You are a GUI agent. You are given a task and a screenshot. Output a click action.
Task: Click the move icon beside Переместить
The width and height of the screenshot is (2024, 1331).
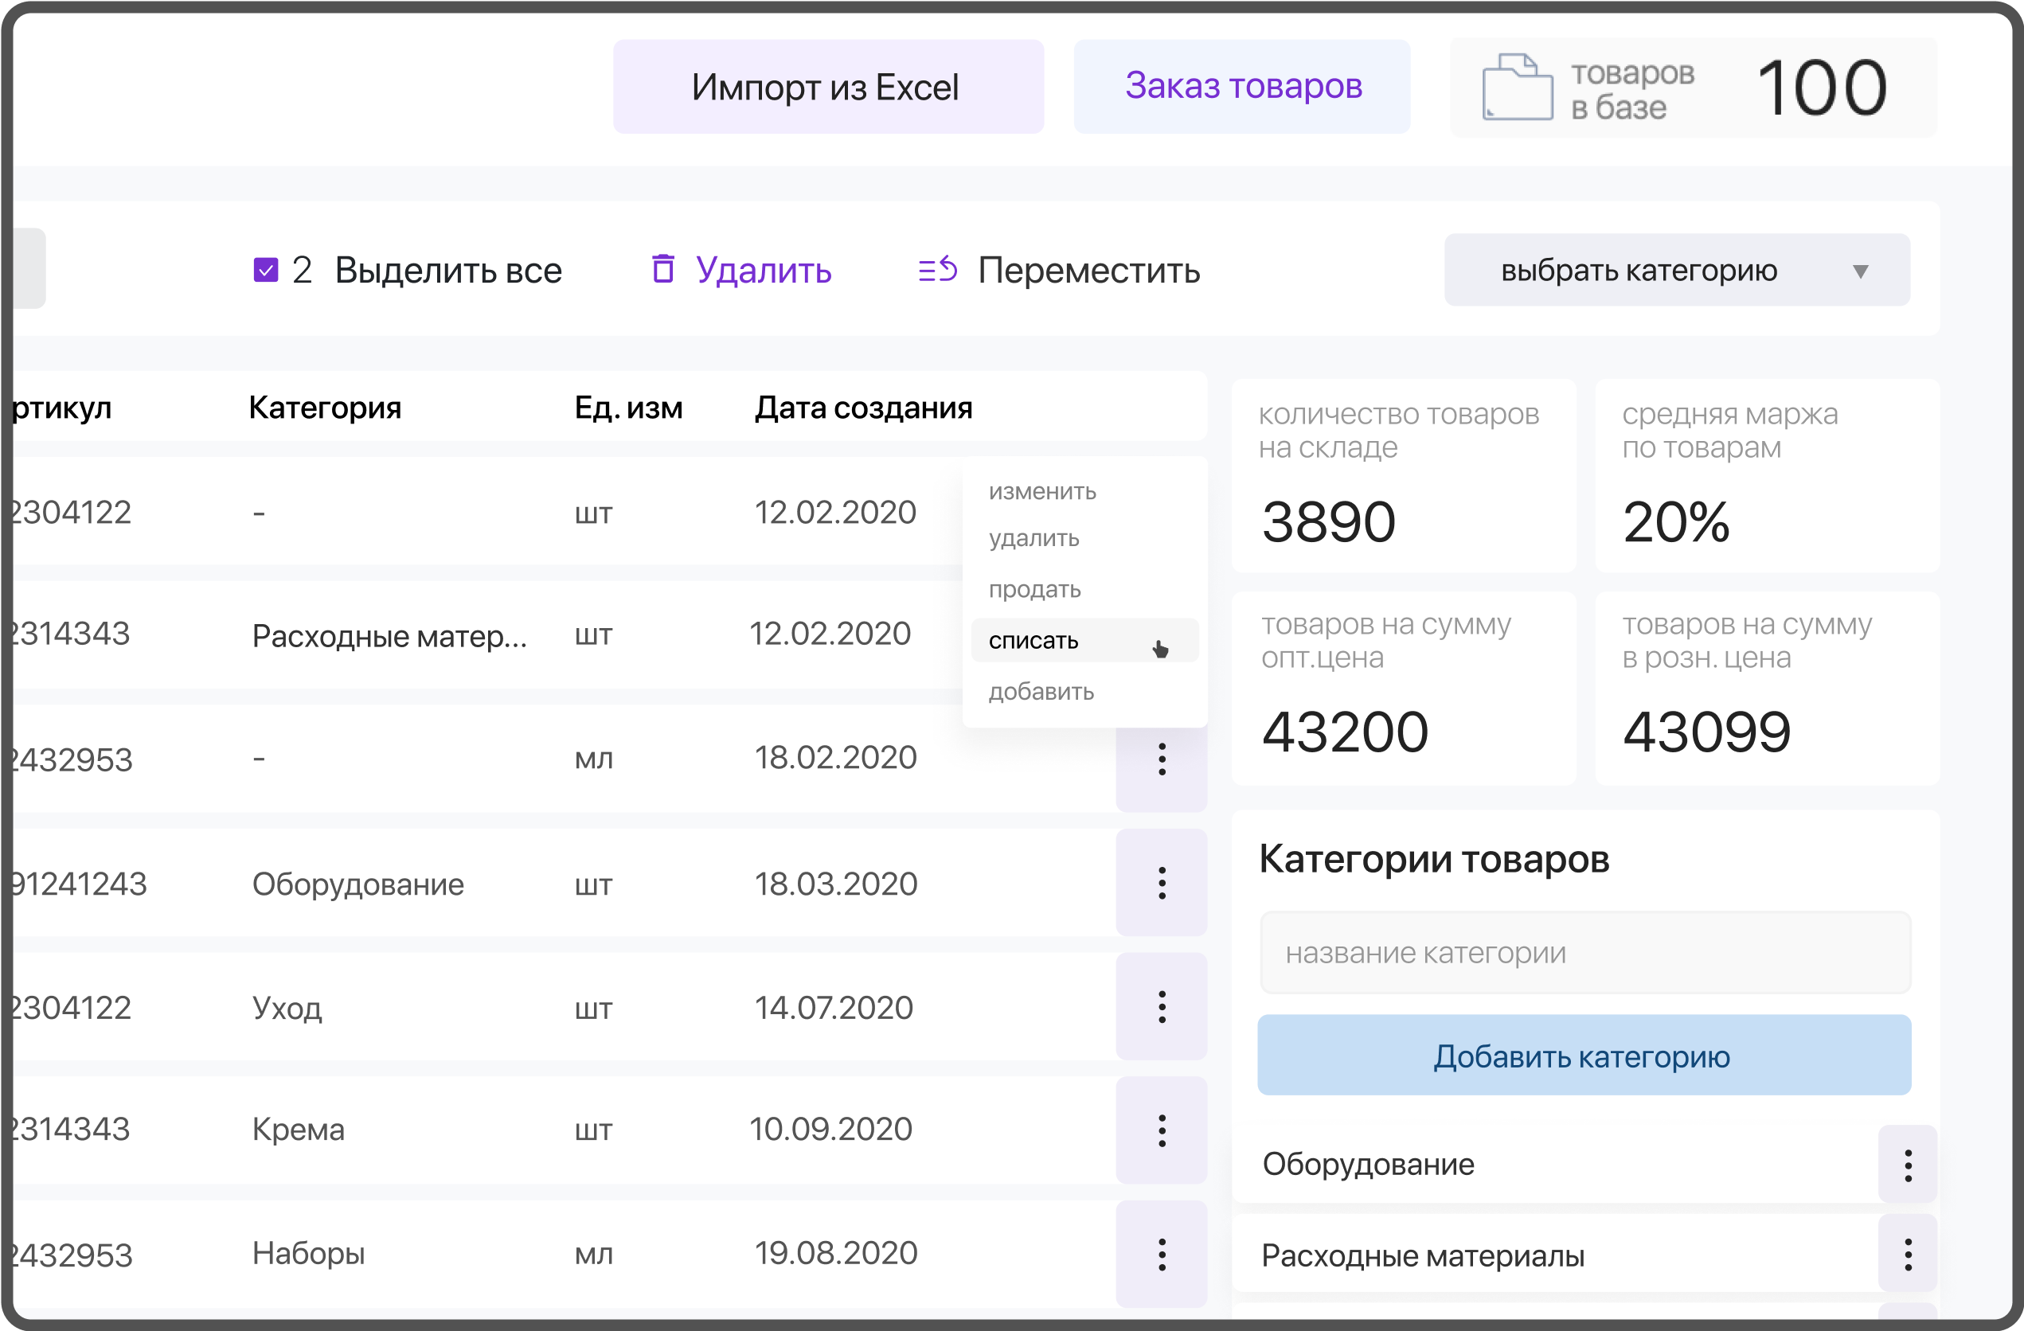click(x=937, y=270)
